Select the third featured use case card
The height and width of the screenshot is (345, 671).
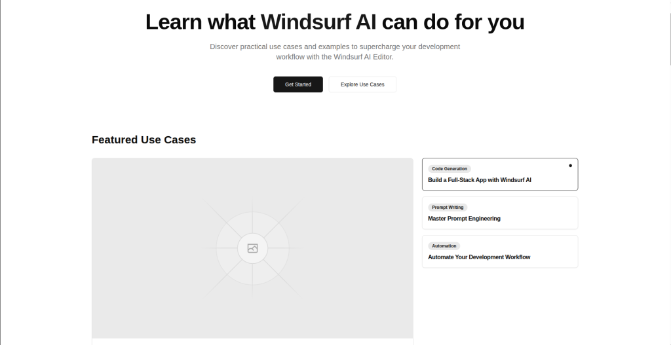500,251
